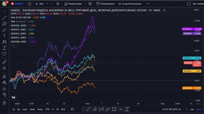Click the trend line icon in bottom drawing toolbar
The image size is (204, 114).
88,109
